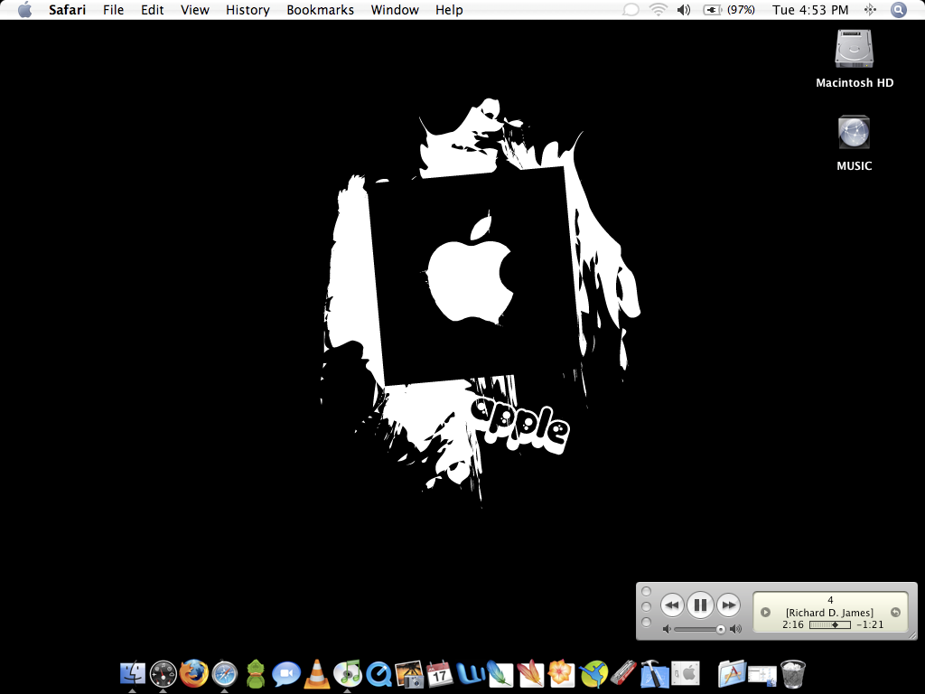Open VLC traffic cone icon
This screenshot has width=925, height=694.
(317, 673)
